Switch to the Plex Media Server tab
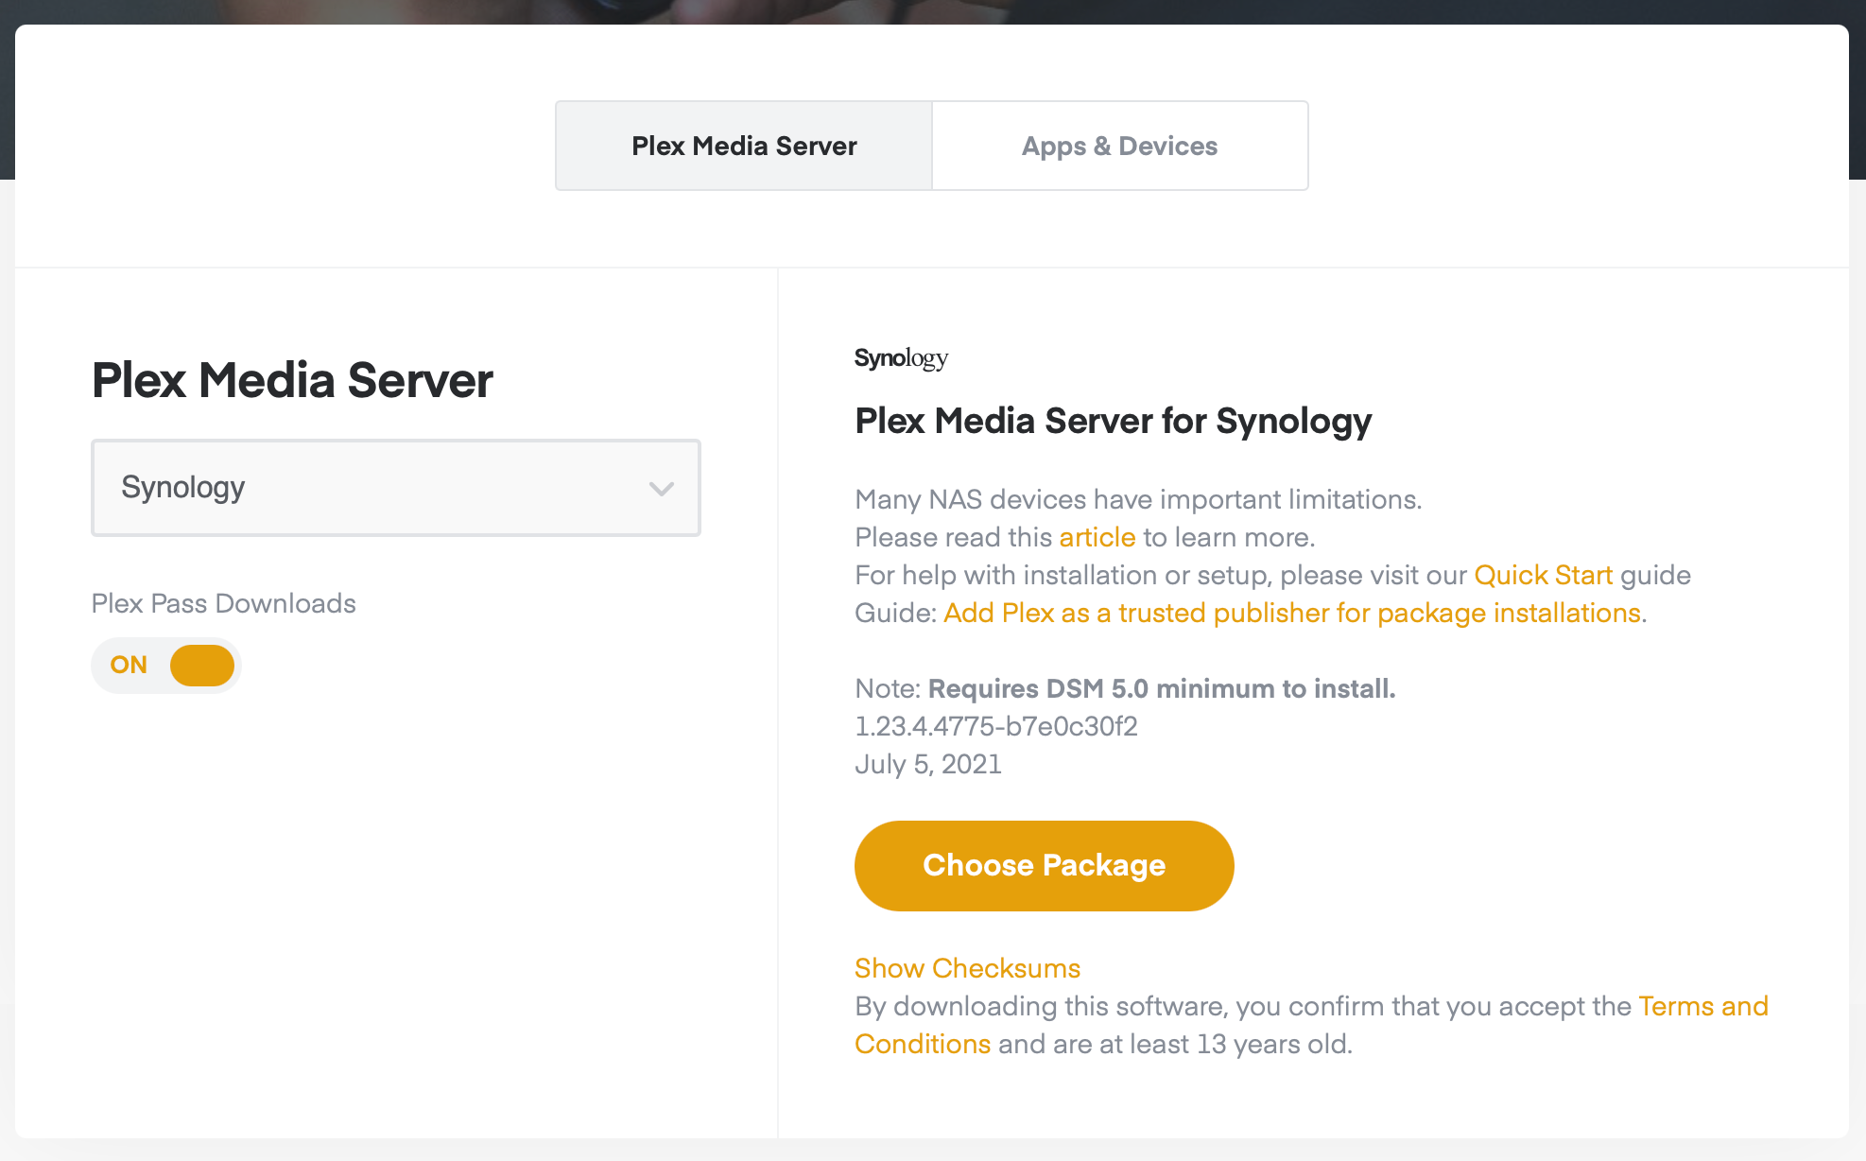Viewport: 1866px width, 1161px height. point(744,146)
